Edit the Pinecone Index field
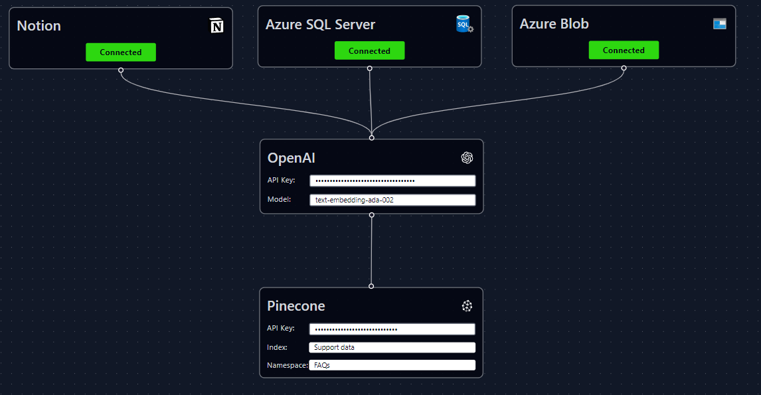The width and height of the screenshot is (761, 395). click(392, 347)
